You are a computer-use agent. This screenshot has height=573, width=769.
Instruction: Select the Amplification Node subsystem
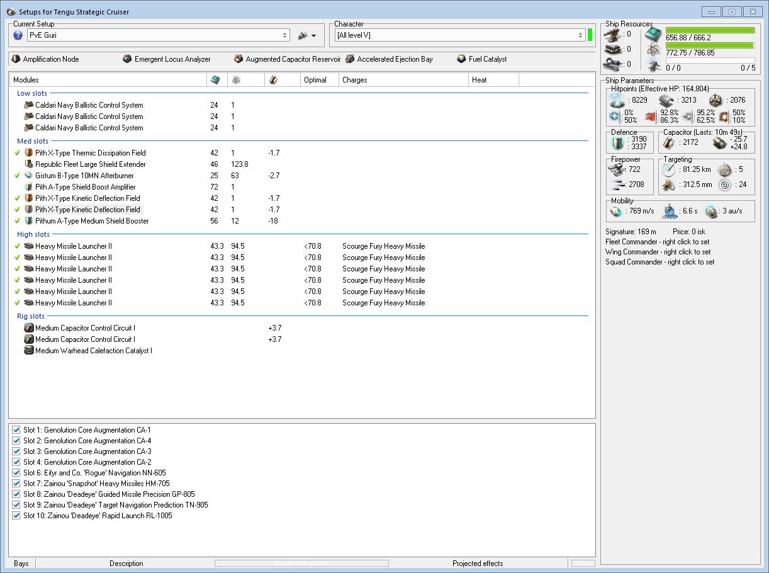click(x=45, y=59)
